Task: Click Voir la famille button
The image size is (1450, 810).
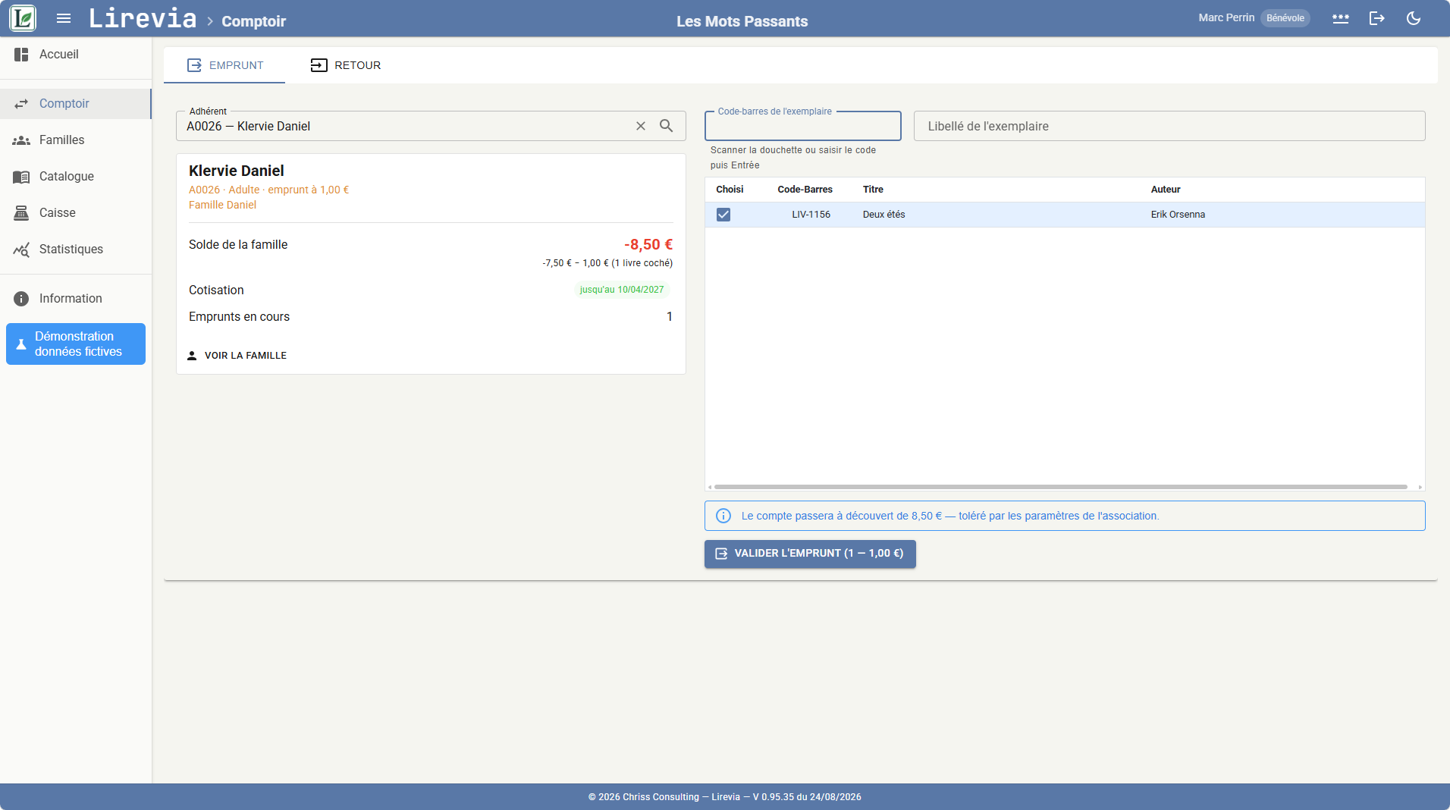Action: (x=237, y=356)
